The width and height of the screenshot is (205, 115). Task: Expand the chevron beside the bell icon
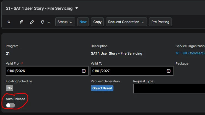point(49,22)
